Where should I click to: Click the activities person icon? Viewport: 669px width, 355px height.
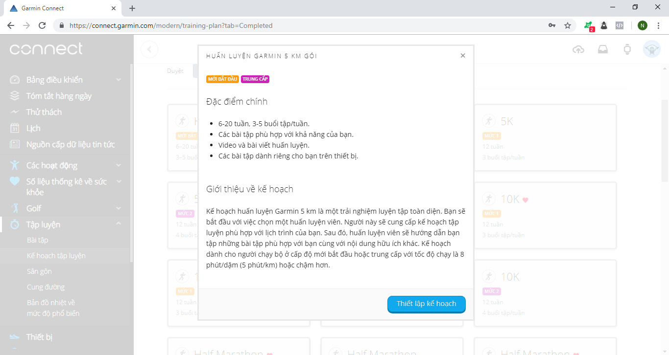[15, 165]
